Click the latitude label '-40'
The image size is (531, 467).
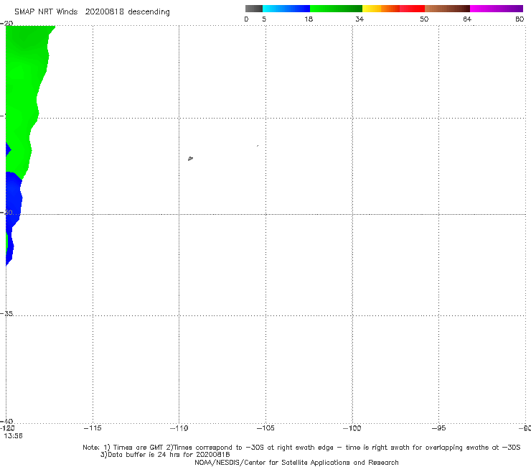pyautogui.click(x=6, y=421)
